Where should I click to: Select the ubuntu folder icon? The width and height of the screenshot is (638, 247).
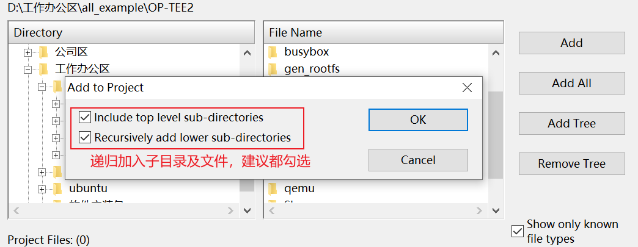[58, 188]
